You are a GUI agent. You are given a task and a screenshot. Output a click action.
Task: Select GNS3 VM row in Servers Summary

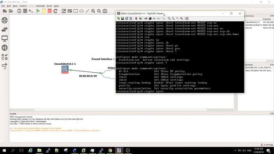pos(259,71)
